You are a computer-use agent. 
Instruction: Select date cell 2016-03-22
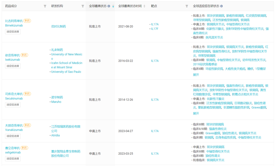126,61
